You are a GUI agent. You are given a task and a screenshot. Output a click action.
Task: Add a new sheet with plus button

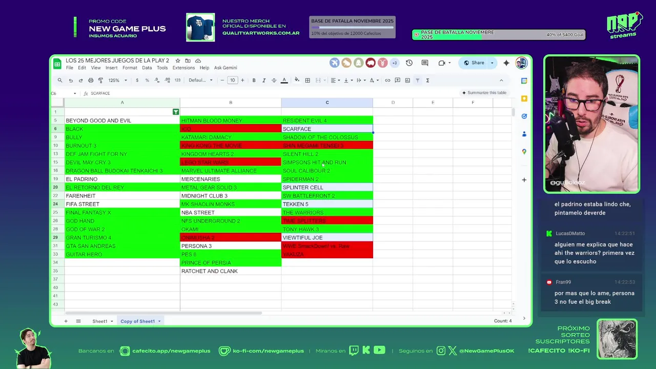tap(66, 321)
